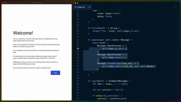
Task: Click on 'fn title(&self) -> String' line
Action: coord(104,28)
